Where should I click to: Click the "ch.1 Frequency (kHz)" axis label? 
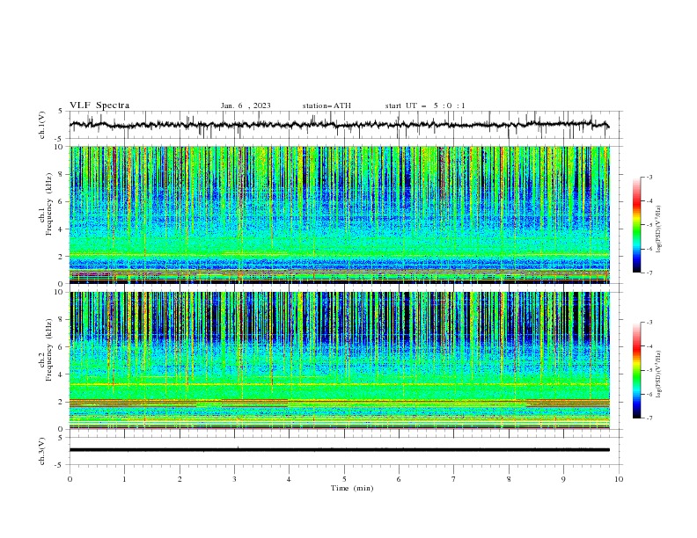tap(46, 205)
